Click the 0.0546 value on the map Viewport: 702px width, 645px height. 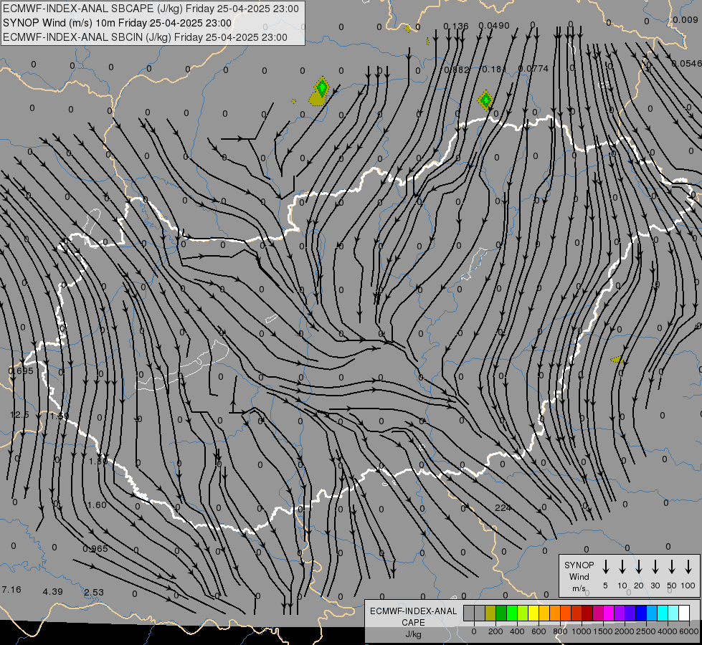click(x=687, y=64)
